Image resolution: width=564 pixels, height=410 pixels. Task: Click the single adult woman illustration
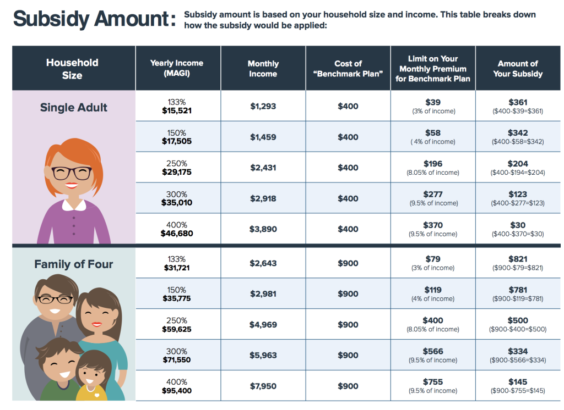tap(73, 187)
